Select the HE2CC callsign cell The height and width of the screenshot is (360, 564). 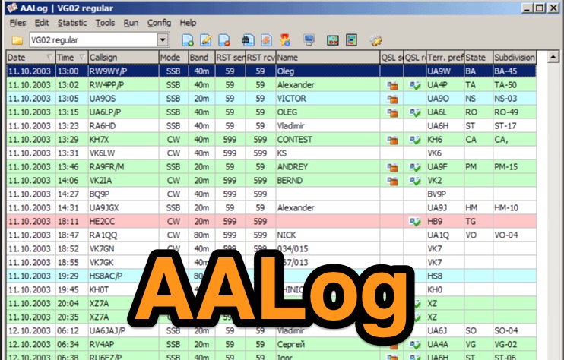[x=123, y=221]
